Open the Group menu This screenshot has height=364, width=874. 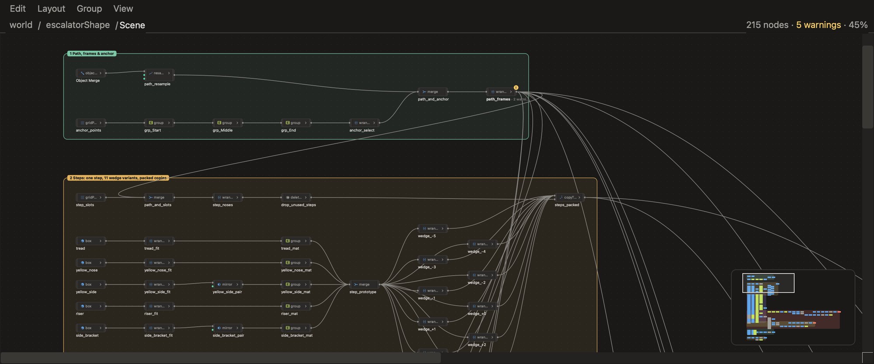[89, 9]
